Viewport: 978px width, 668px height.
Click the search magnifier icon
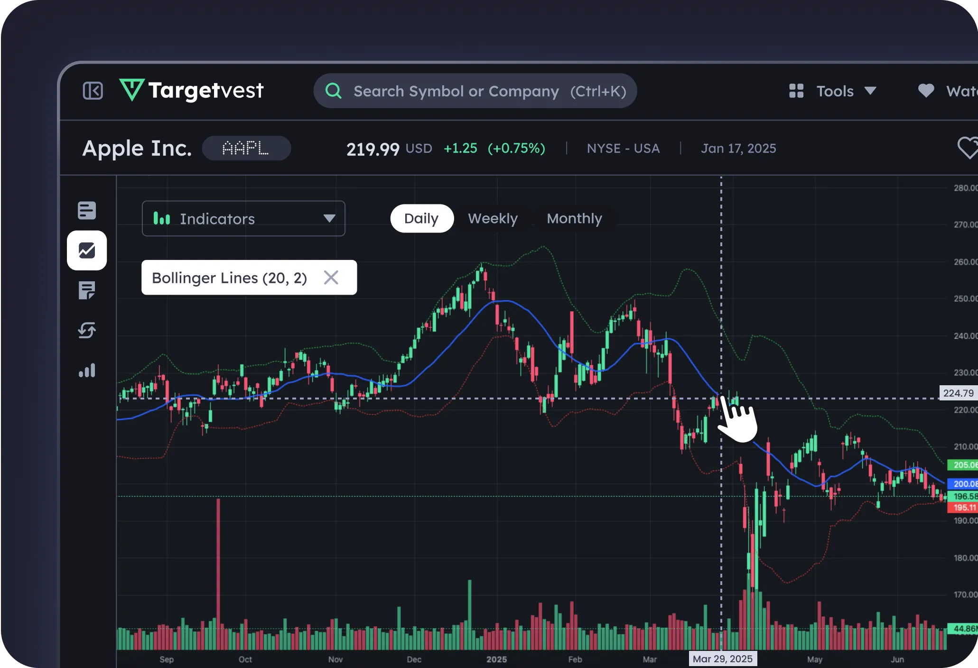click(x=334, y=91)
